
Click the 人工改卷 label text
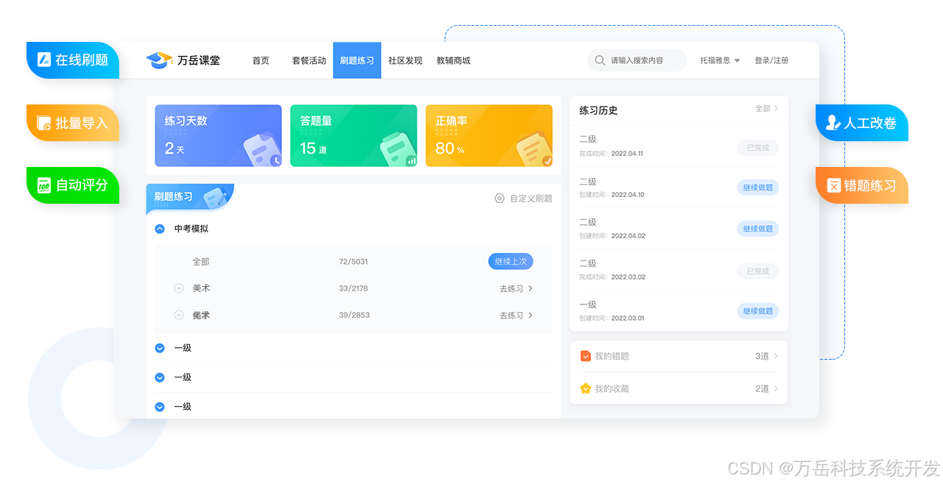pos(870,123)
